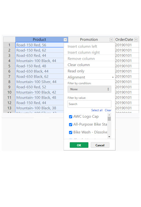
Task: Open Promotion column filter dropdown icon
Action: [111, 40]
